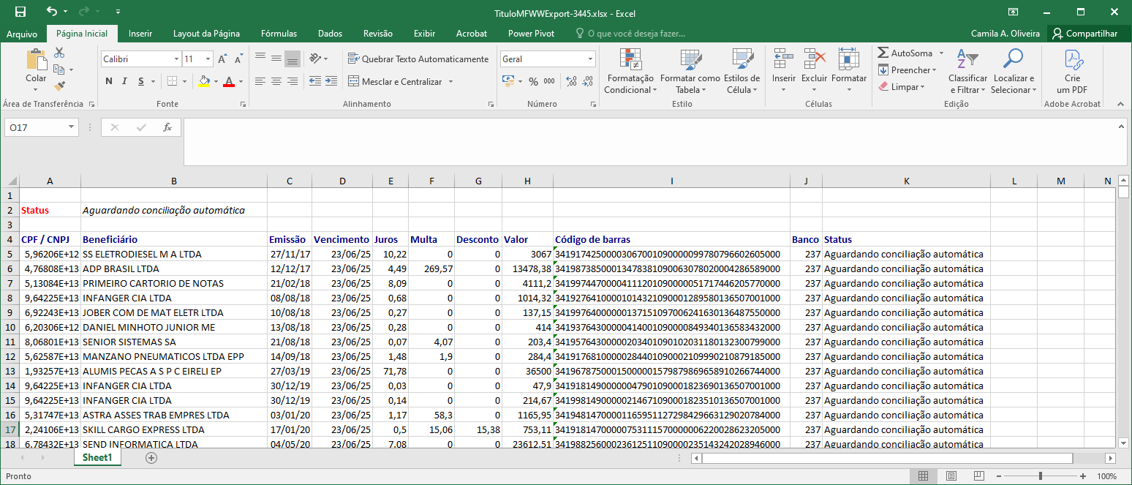Increase decimal places

[572, 81]
